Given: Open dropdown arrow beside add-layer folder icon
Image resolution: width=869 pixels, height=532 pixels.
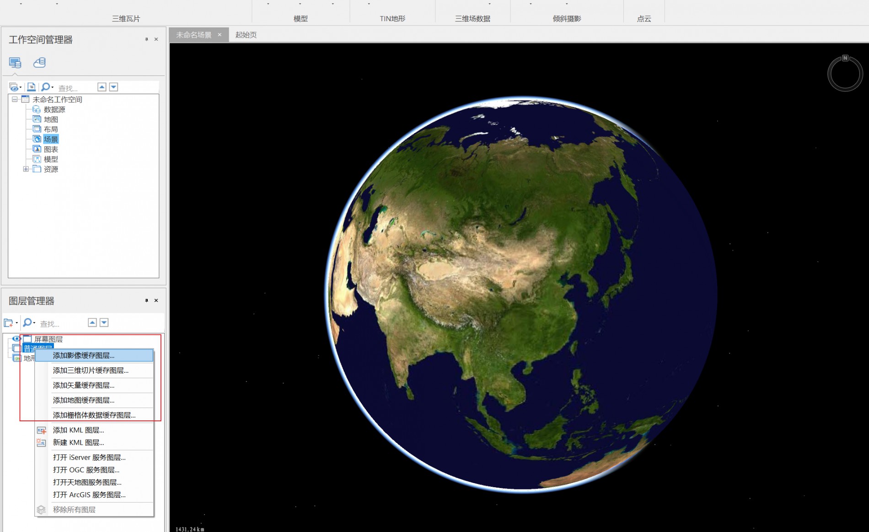Looking at the screenshot, I should [17, 323].
